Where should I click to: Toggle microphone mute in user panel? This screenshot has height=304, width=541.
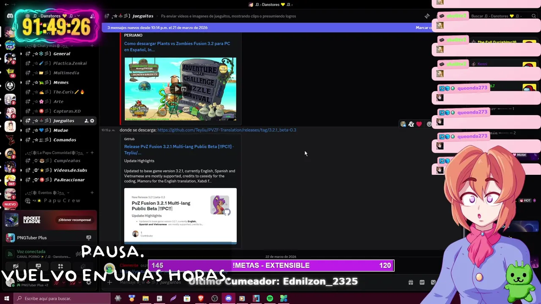pyautogui.click(x=56, y=282)
